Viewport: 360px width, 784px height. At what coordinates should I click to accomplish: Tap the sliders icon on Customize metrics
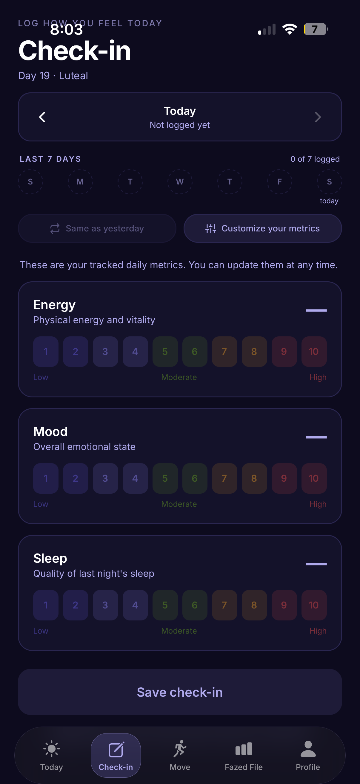(210, 228)
